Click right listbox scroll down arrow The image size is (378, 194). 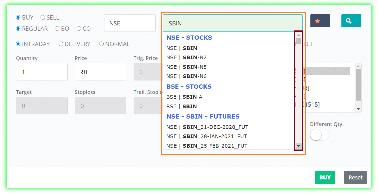(x=358, y=109)
